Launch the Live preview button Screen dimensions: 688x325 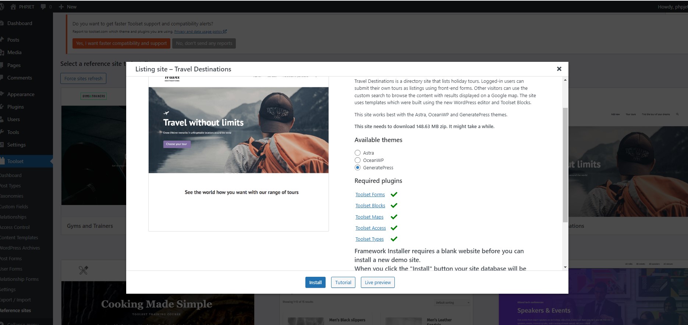(377, 282)
